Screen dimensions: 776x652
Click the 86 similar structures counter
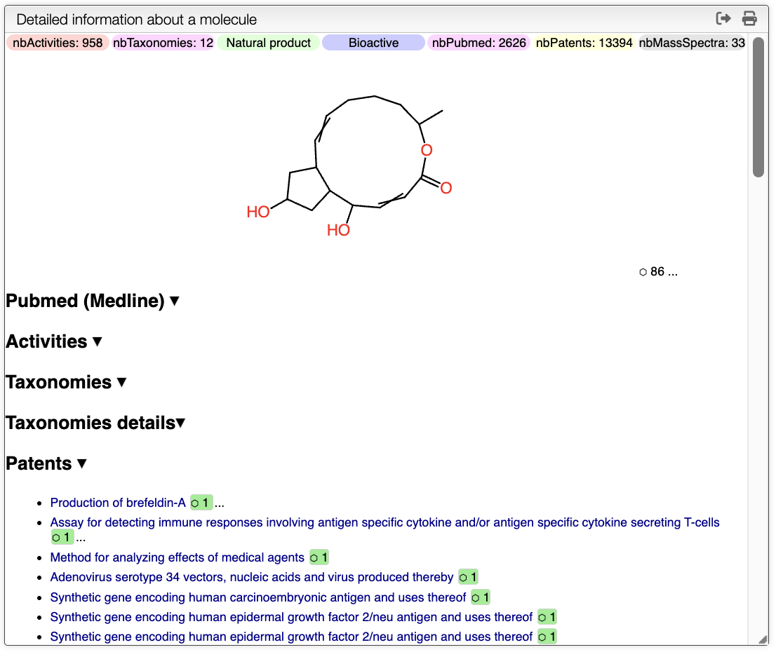pos(657,271)
